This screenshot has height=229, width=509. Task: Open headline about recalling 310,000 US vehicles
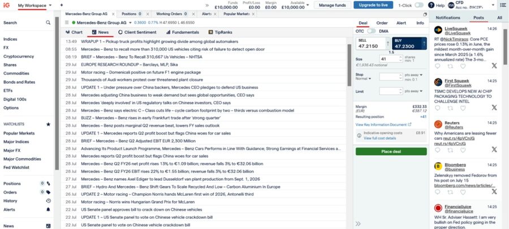[x=172, y=49]
